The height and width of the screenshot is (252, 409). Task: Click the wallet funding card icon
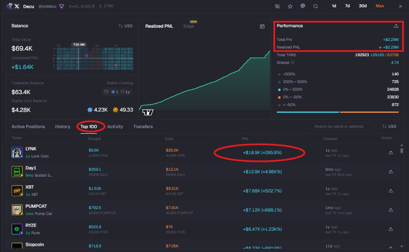pyautogui.click(x=106, y=92)
